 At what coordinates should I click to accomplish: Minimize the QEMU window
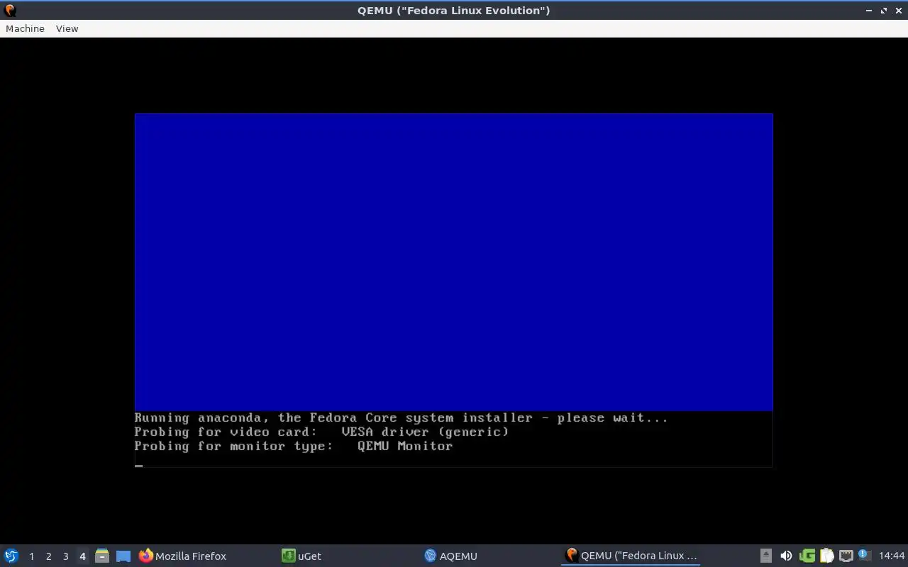869,11
